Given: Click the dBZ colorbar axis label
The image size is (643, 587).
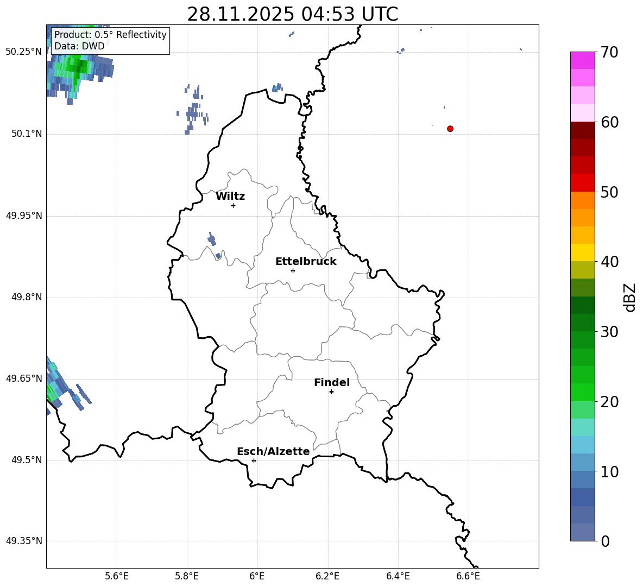Looking at the screenshot, I should [629, 297].
